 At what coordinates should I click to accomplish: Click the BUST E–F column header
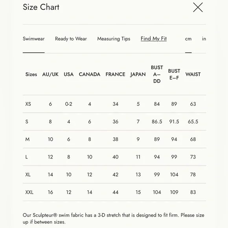tap(174, 74)
